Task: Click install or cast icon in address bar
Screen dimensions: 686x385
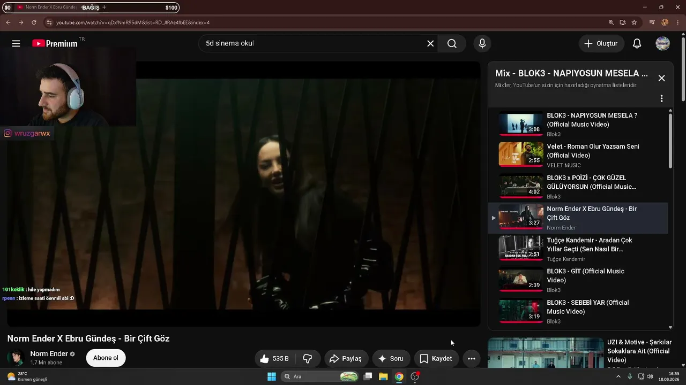Action: pos(623,22)
